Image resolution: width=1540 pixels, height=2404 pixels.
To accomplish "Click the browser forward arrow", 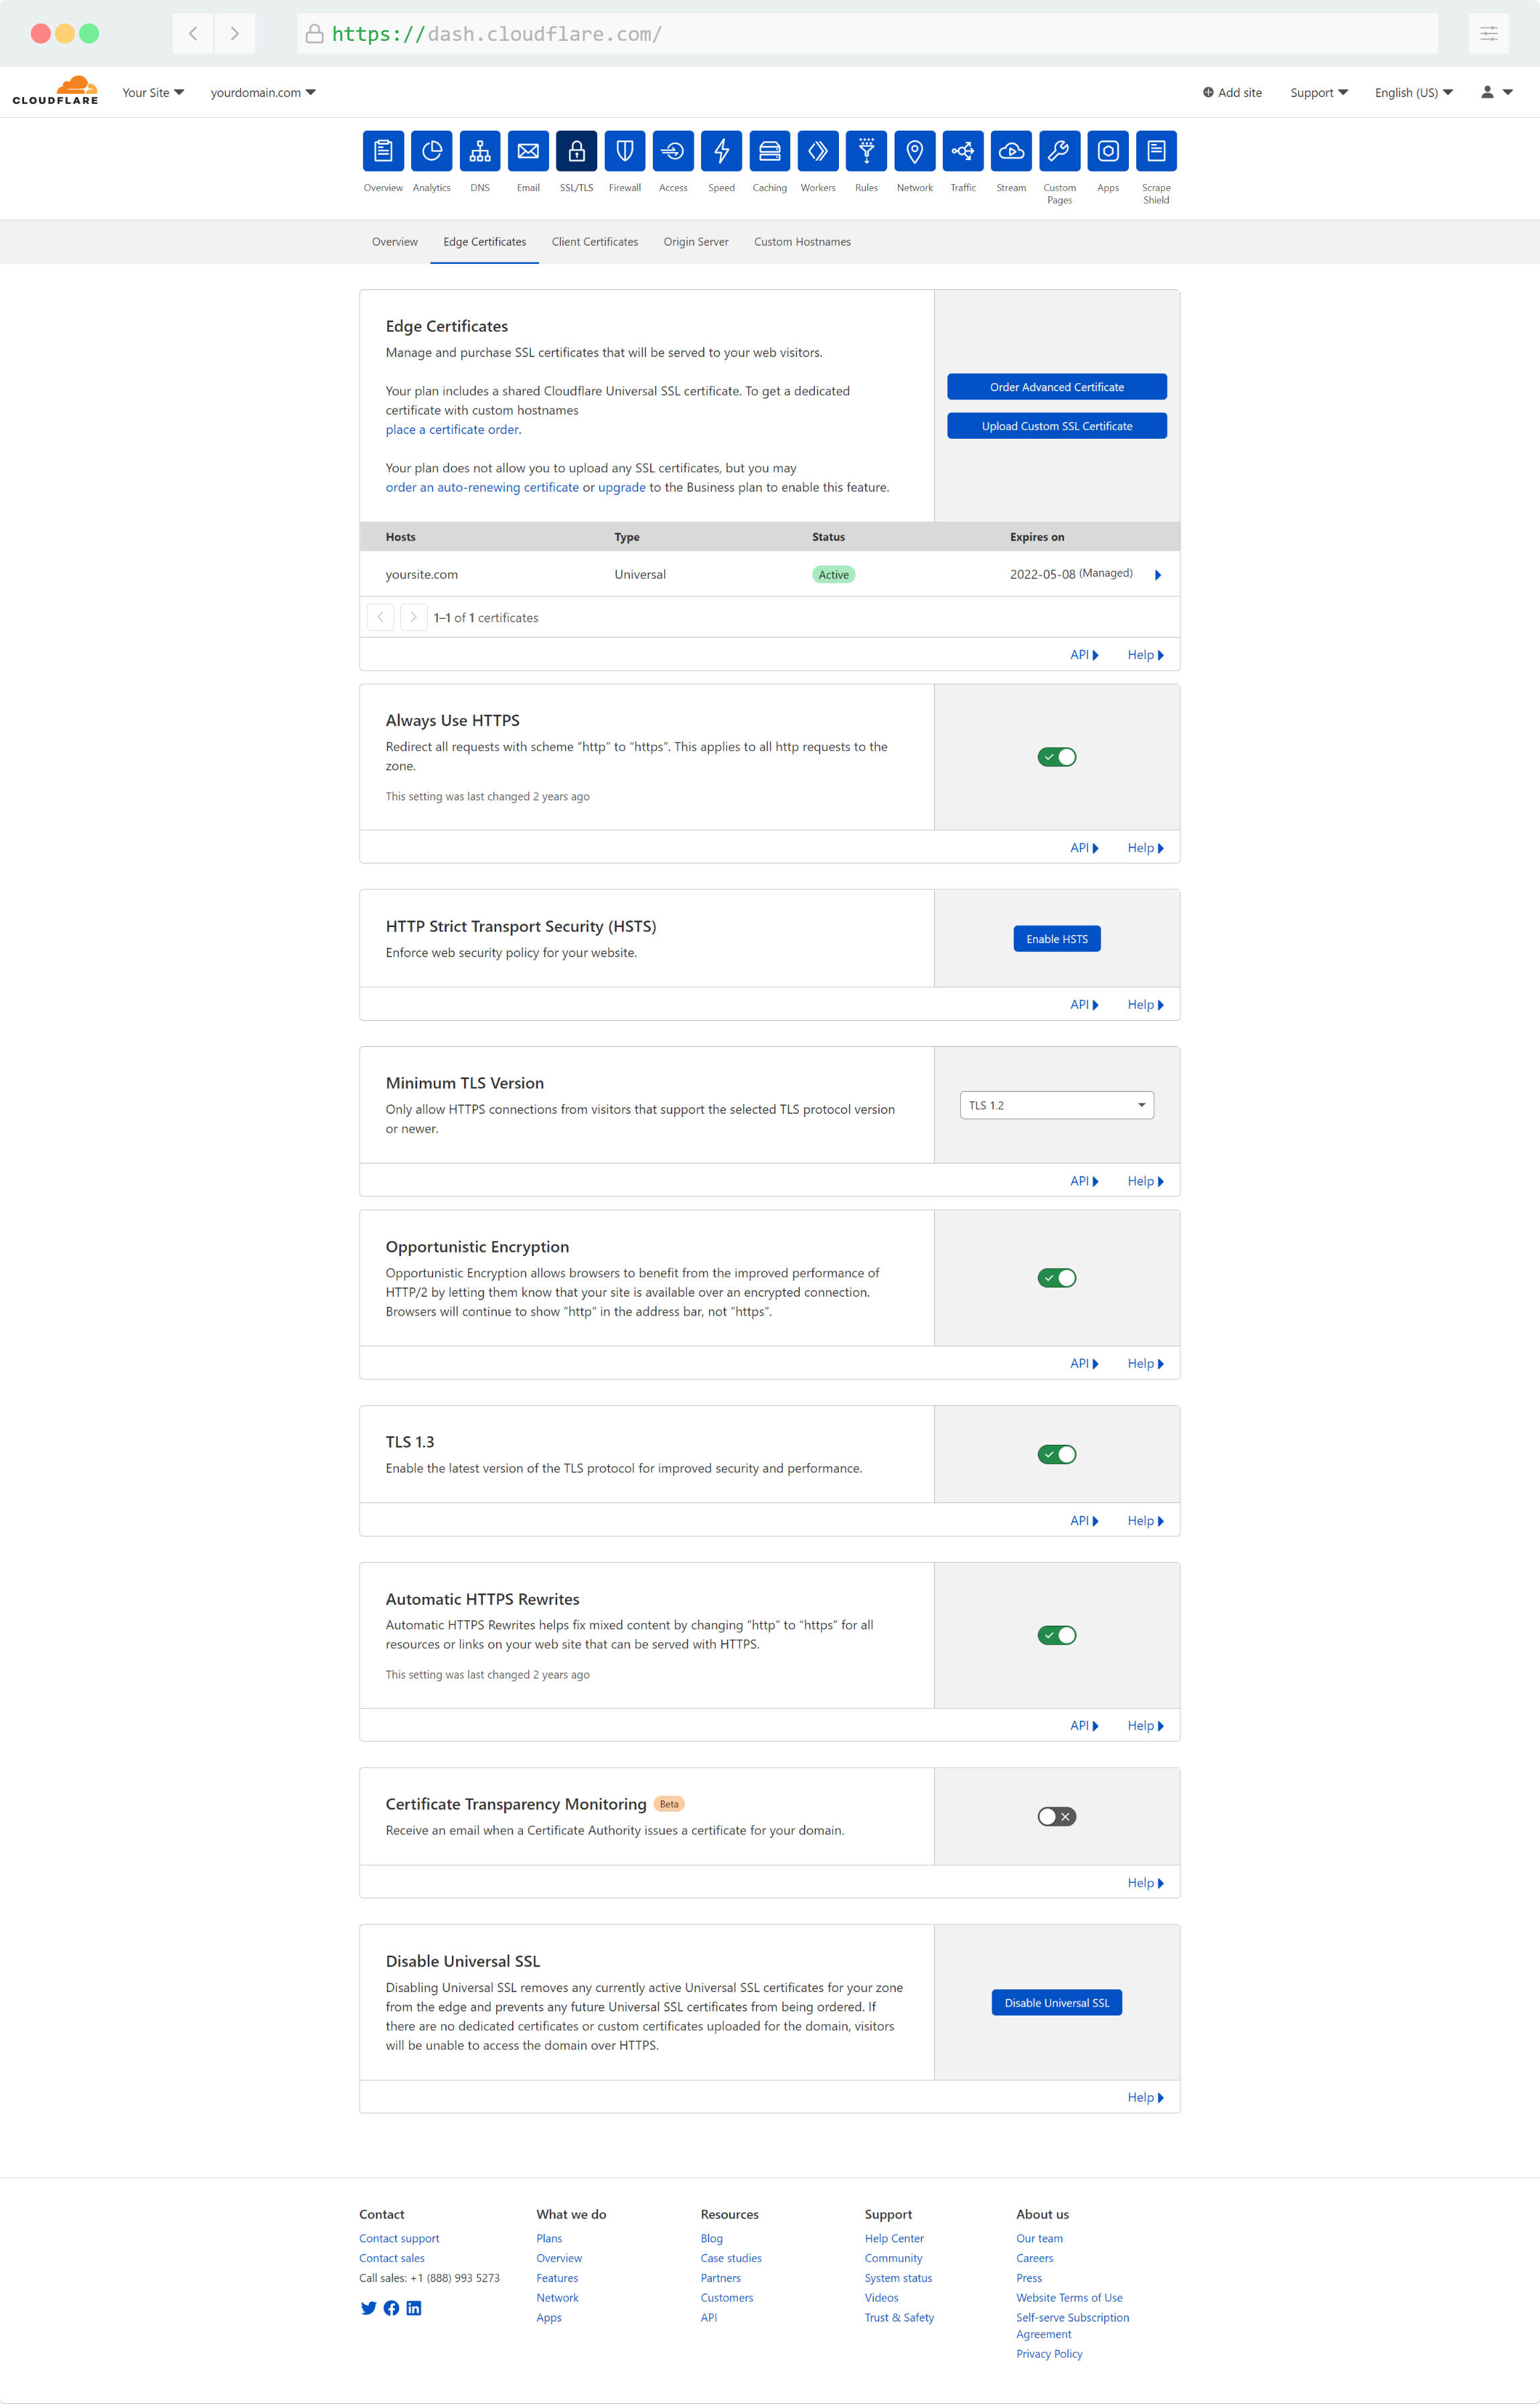I will click(234, 34).
